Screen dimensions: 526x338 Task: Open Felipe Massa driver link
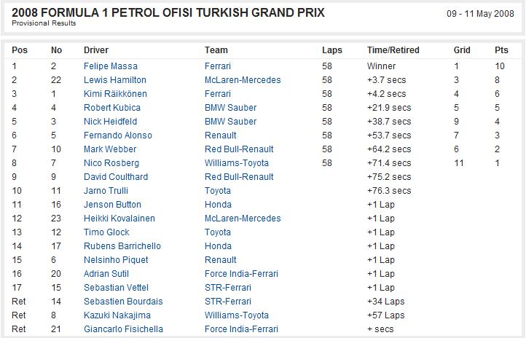pyautogui.click(x=110, y=66)
